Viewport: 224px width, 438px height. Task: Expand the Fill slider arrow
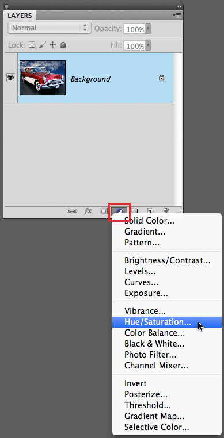149,45
